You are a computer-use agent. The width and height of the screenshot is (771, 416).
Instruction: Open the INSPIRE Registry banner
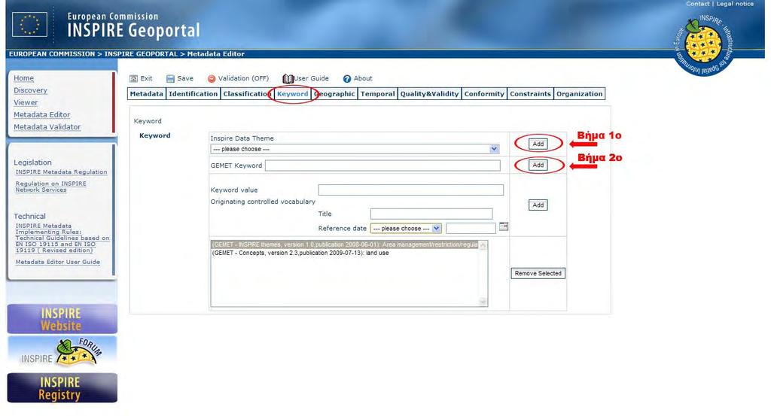[x=62, y=388]
